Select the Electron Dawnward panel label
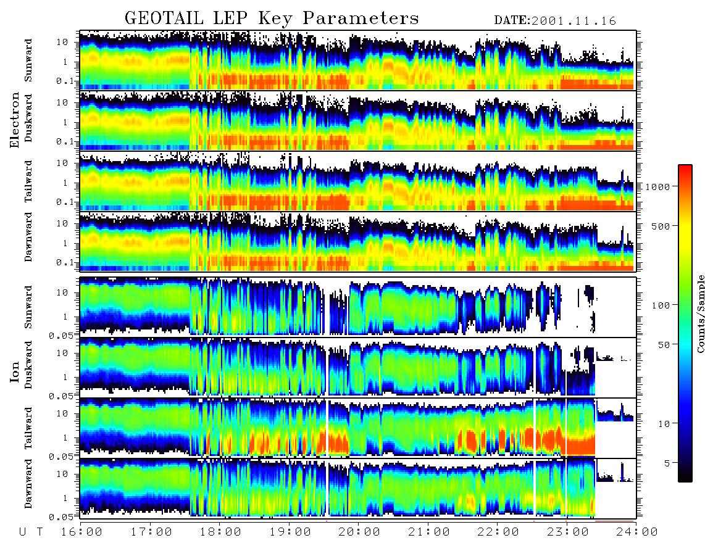The height and width of the screenshot is (543, 705). (28, 238)
